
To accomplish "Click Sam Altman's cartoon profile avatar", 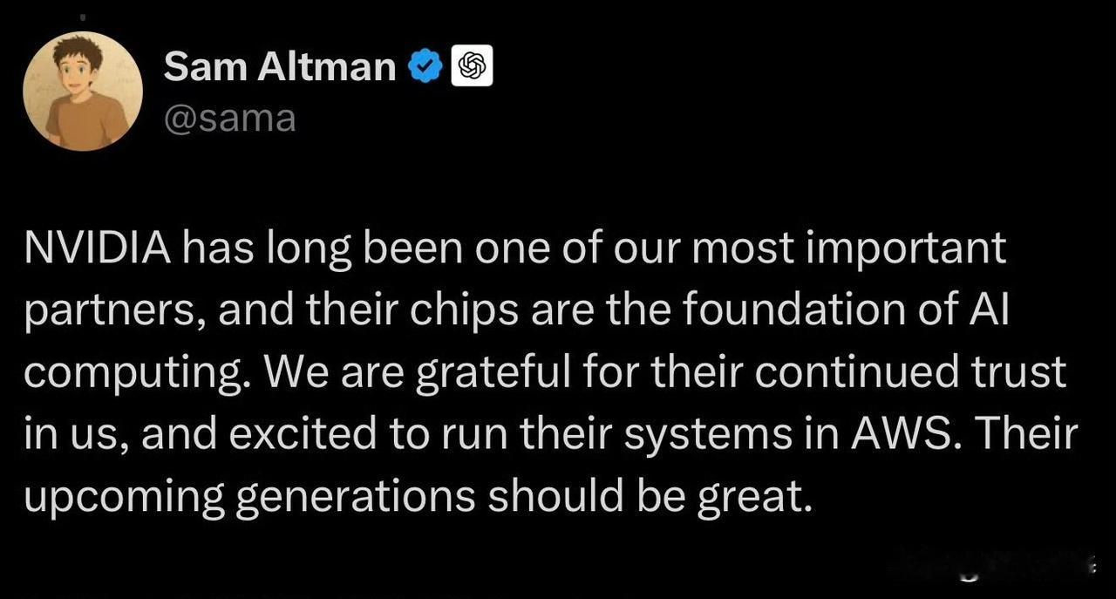I will pyautogui.click(x=83, y=91).
